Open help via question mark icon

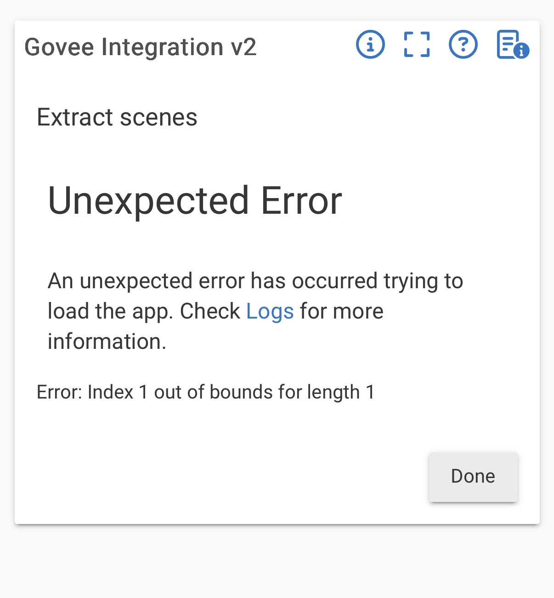(x=463, y=45)
